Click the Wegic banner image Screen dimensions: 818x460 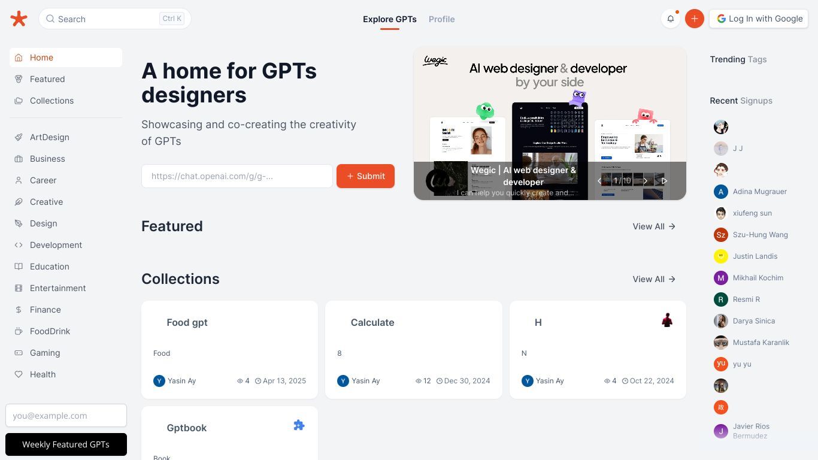click(x=550, y=123)
